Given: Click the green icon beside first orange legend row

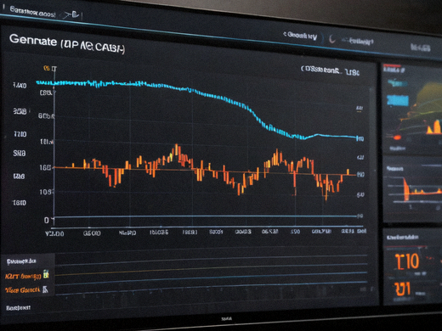Looking at the screenshot, I should pos(46,274).
